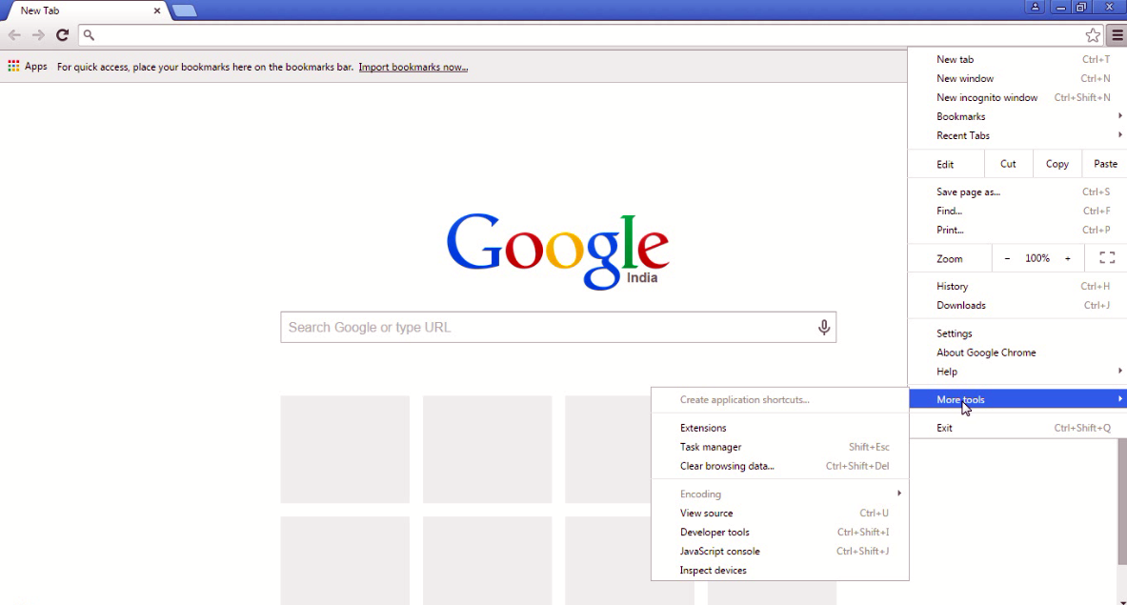Toggle fullscreen mode icon next to Zoom
1127x605 pixels.
click(x=1107, y=258)
